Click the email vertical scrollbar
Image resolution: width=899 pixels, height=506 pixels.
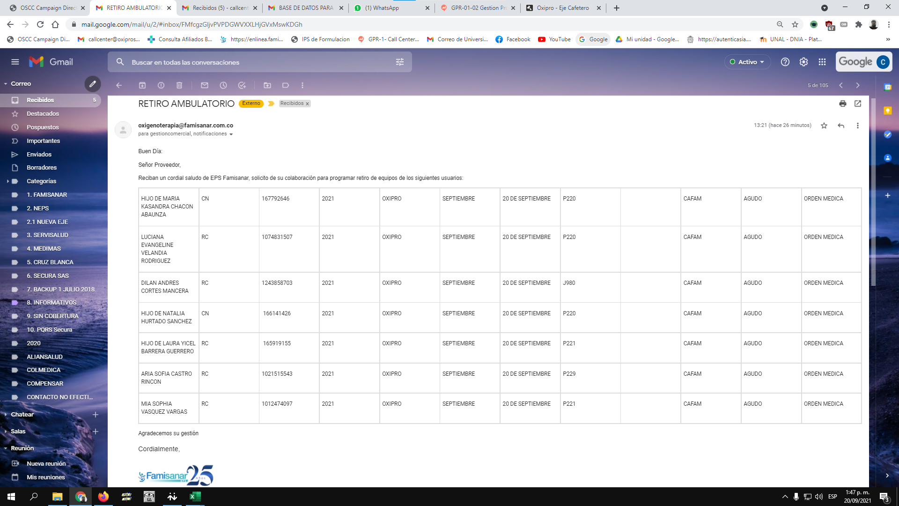pos(873,191)
